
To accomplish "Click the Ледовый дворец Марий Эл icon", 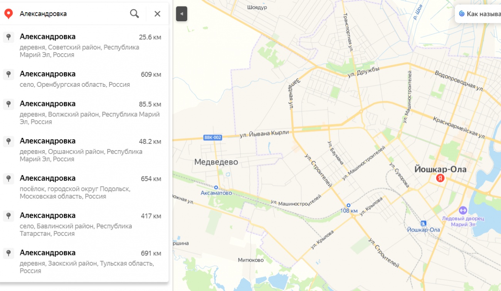I will pos(463,211).
